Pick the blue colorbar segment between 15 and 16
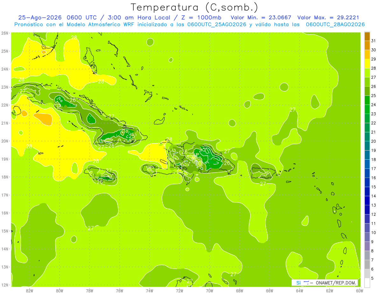This screenshot has width=382, height=295. pos(367,182)
